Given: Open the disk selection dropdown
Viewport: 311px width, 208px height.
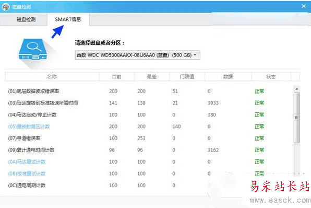Looking at the screenshot, I should (137, 55).
